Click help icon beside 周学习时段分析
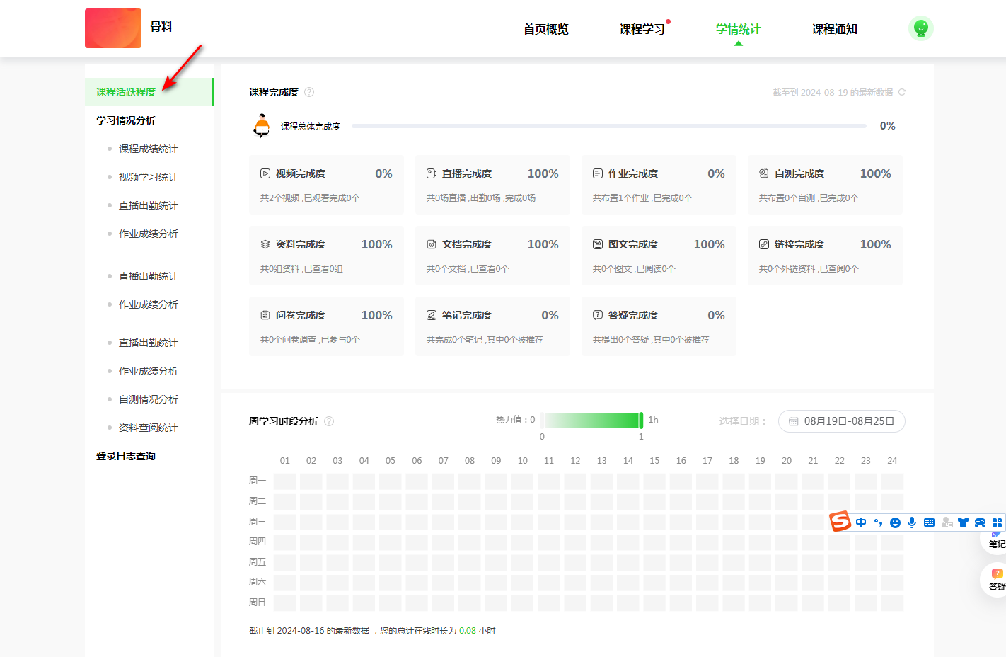 [329, 421]
